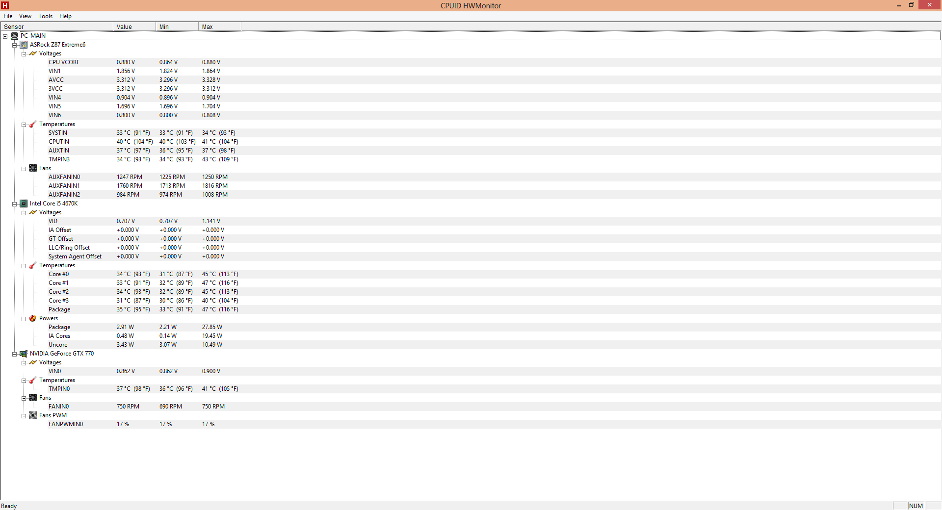
Task: Click the GPU Fans icon
Action: [33, 398]
